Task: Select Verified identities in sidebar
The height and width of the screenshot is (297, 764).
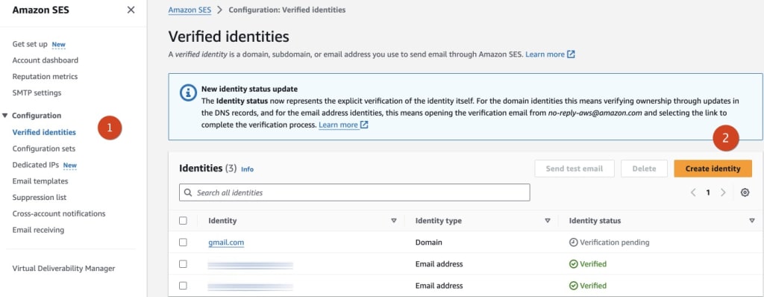Action: 44,132
